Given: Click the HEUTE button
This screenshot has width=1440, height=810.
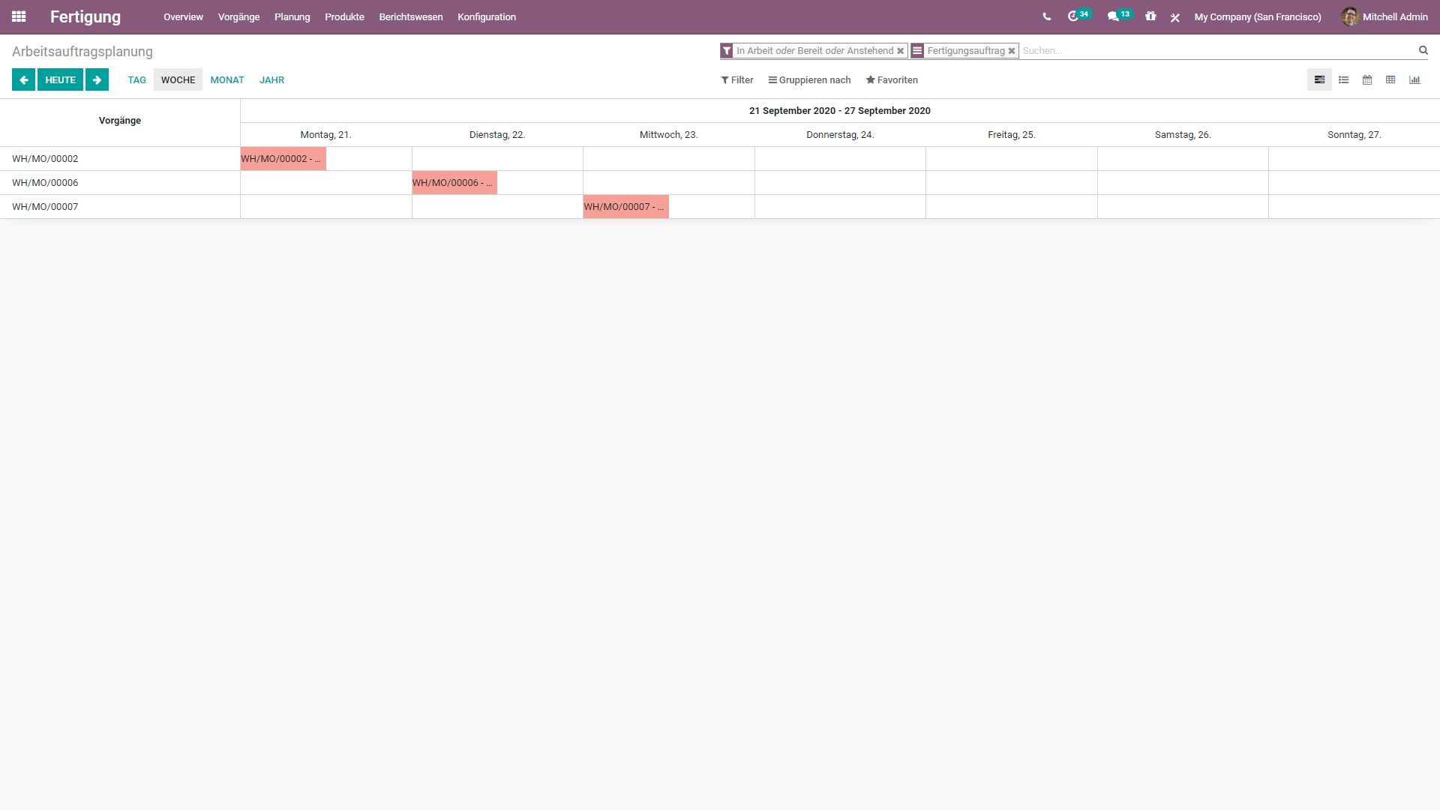Looking at the screenshot, I should pyautogui.click(x=60, y=79).
